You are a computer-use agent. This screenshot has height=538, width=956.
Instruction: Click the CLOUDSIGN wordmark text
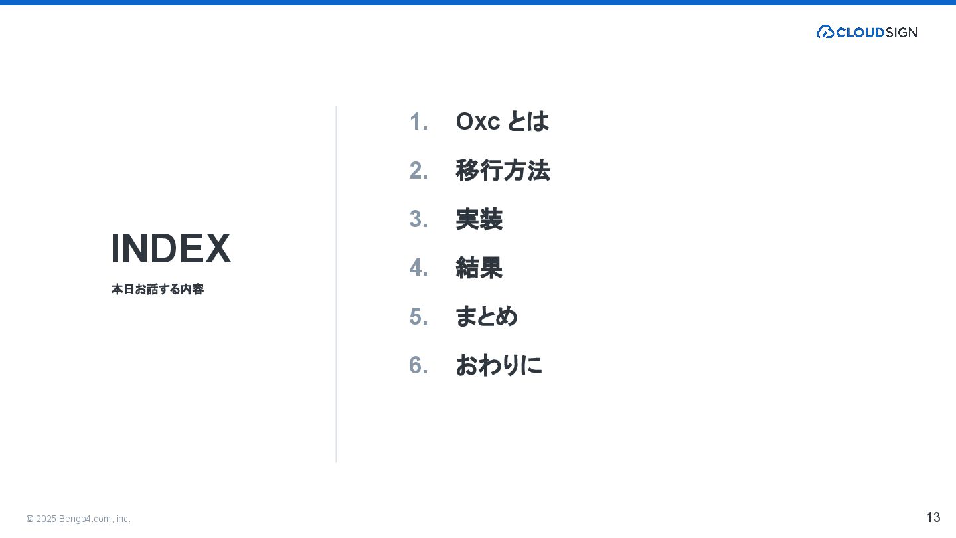[x=876, y=32]
